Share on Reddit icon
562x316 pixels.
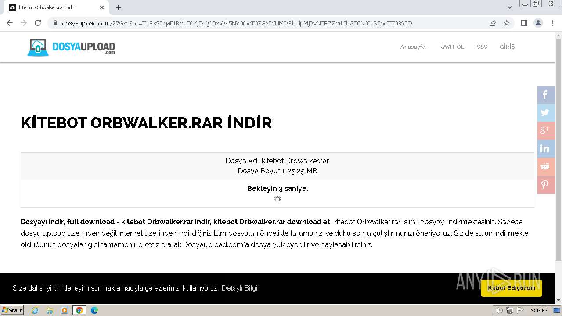[x=546, y=167]
